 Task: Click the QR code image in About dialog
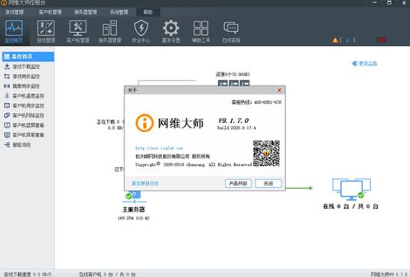(266, 153)
